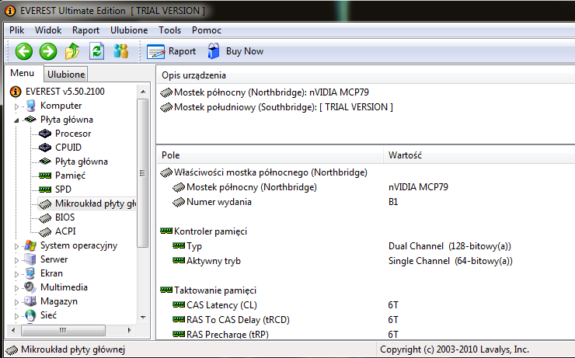Image resolution: width=575 pixels, height=358 pixels.
Task: Select CPUID tree item
Action: [68, 148]
